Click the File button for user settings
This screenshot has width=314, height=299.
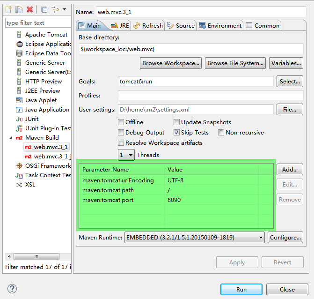click(x=290, y=110)
